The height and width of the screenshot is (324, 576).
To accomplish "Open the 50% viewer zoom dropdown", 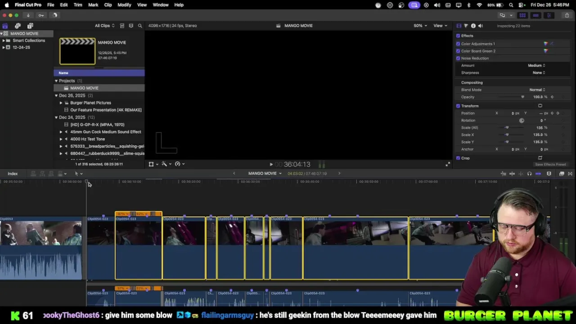I will coord(420,26).
